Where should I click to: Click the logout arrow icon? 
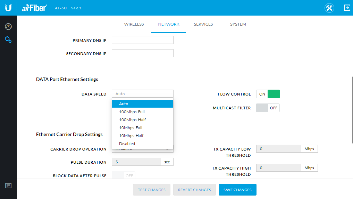click(347, 8)
